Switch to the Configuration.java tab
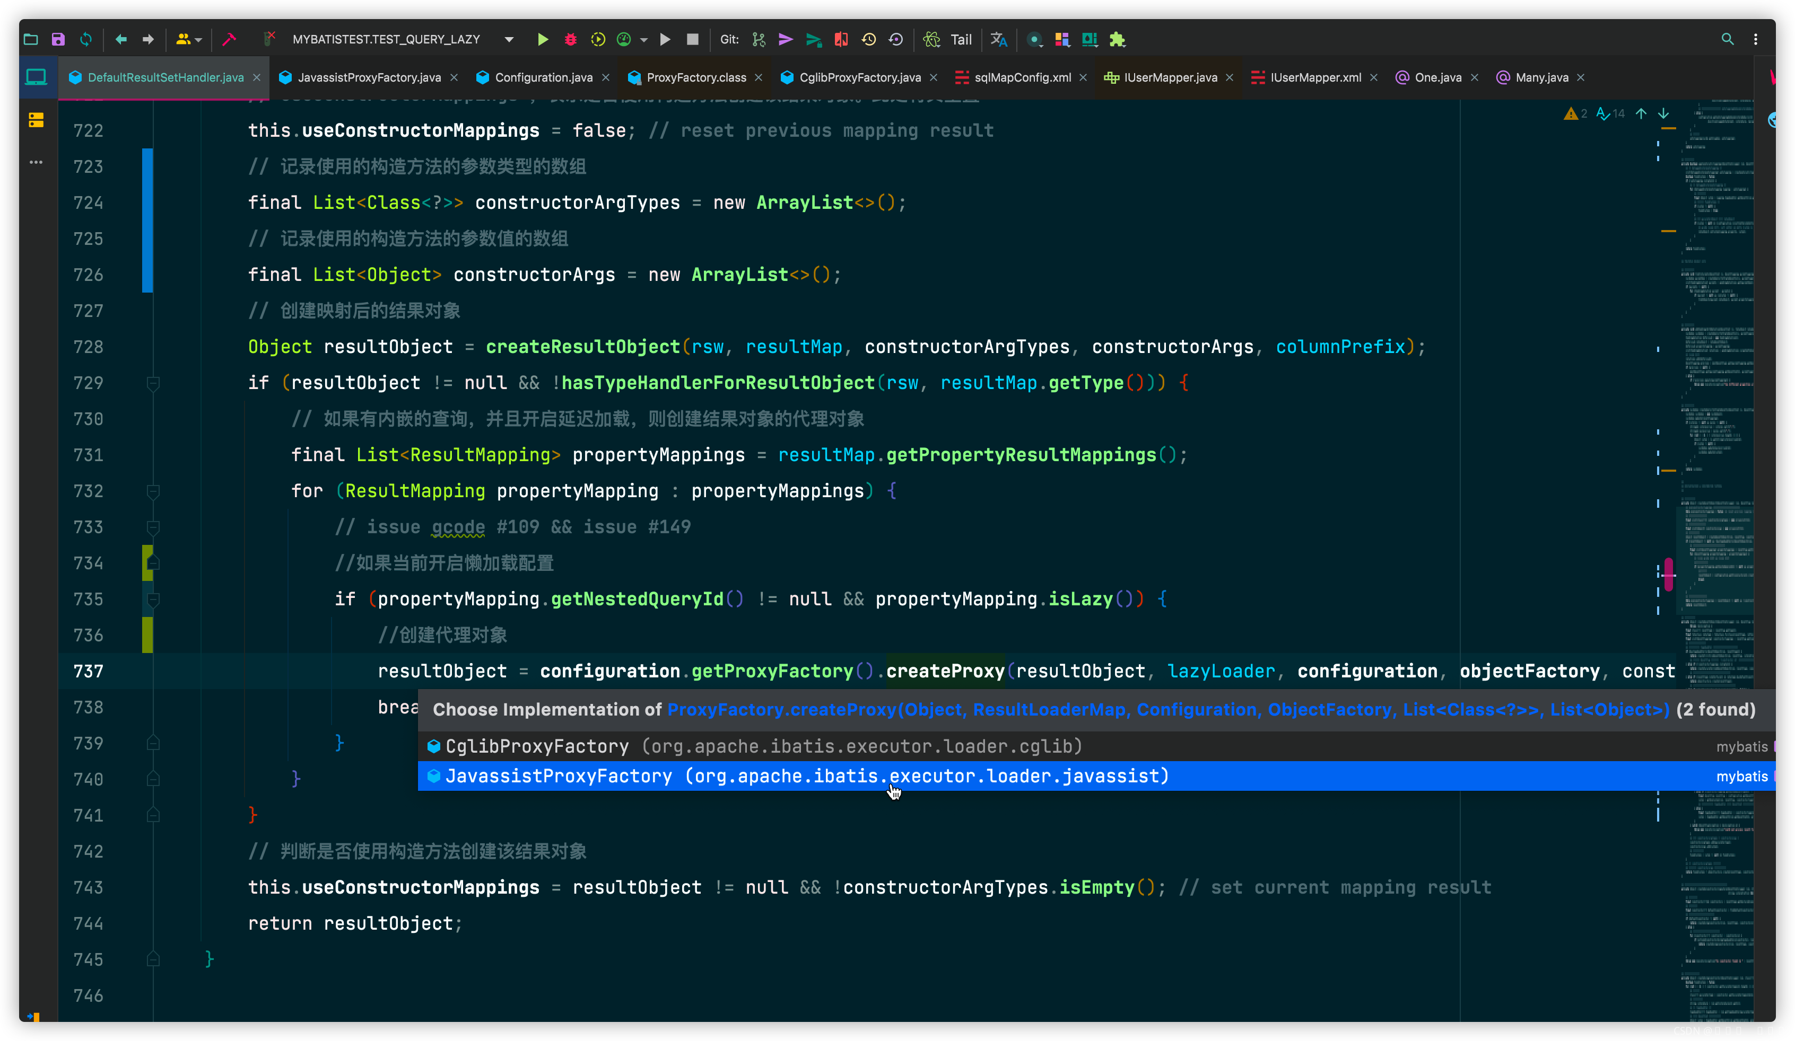 click(x=543, y=77)
